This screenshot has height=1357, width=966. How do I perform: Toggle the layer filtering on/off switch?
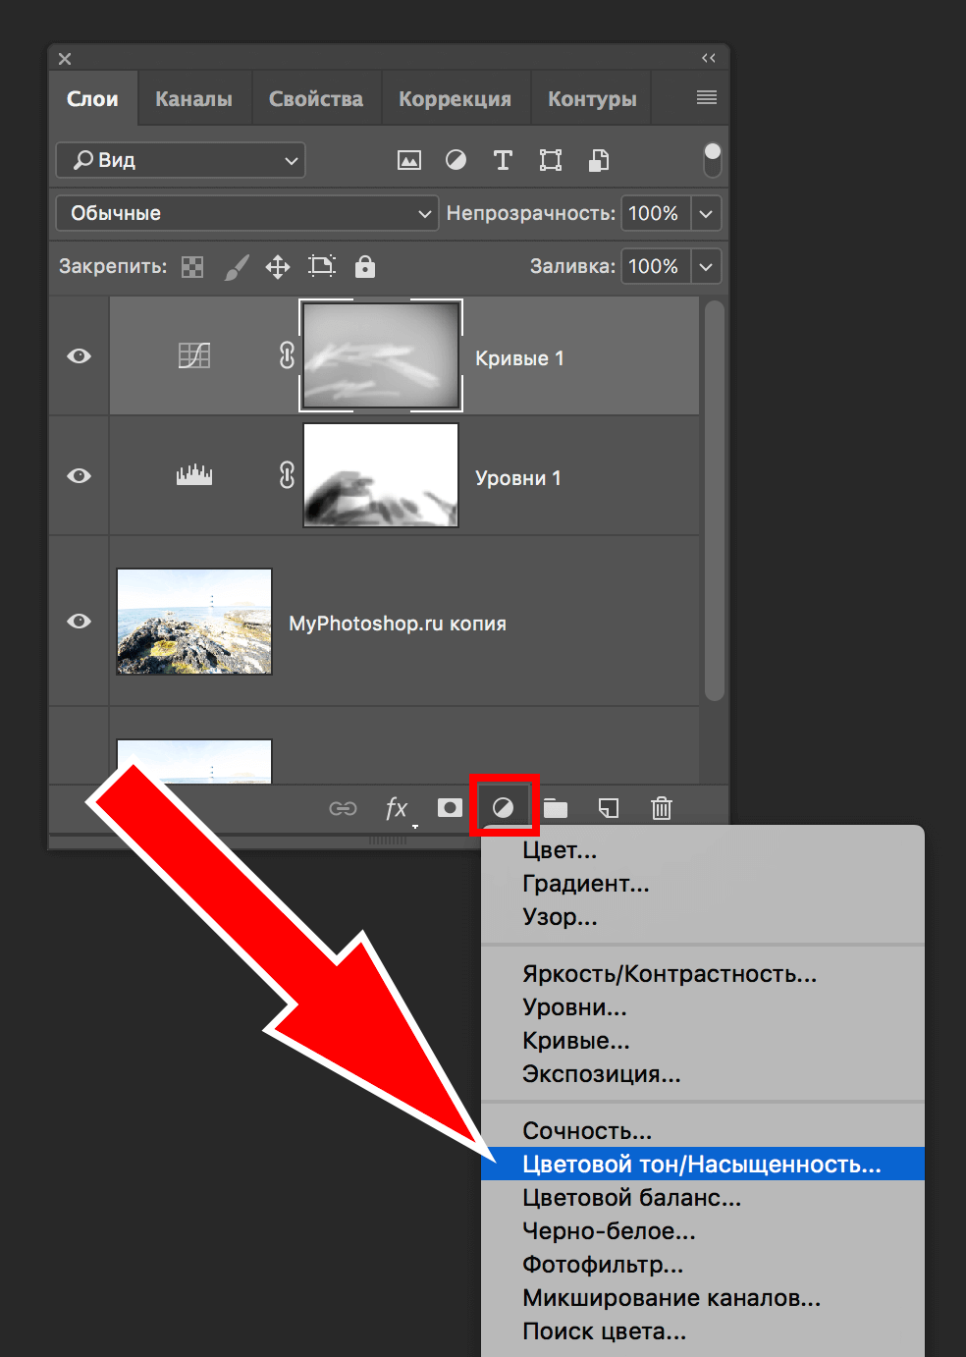713,159
